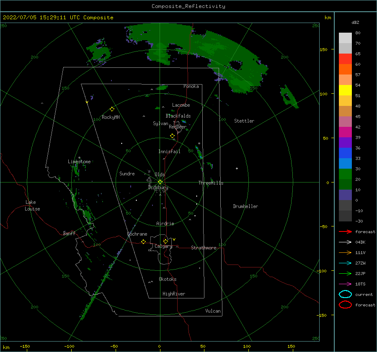
Task: Click the current legend text
Action: (364, 294)
